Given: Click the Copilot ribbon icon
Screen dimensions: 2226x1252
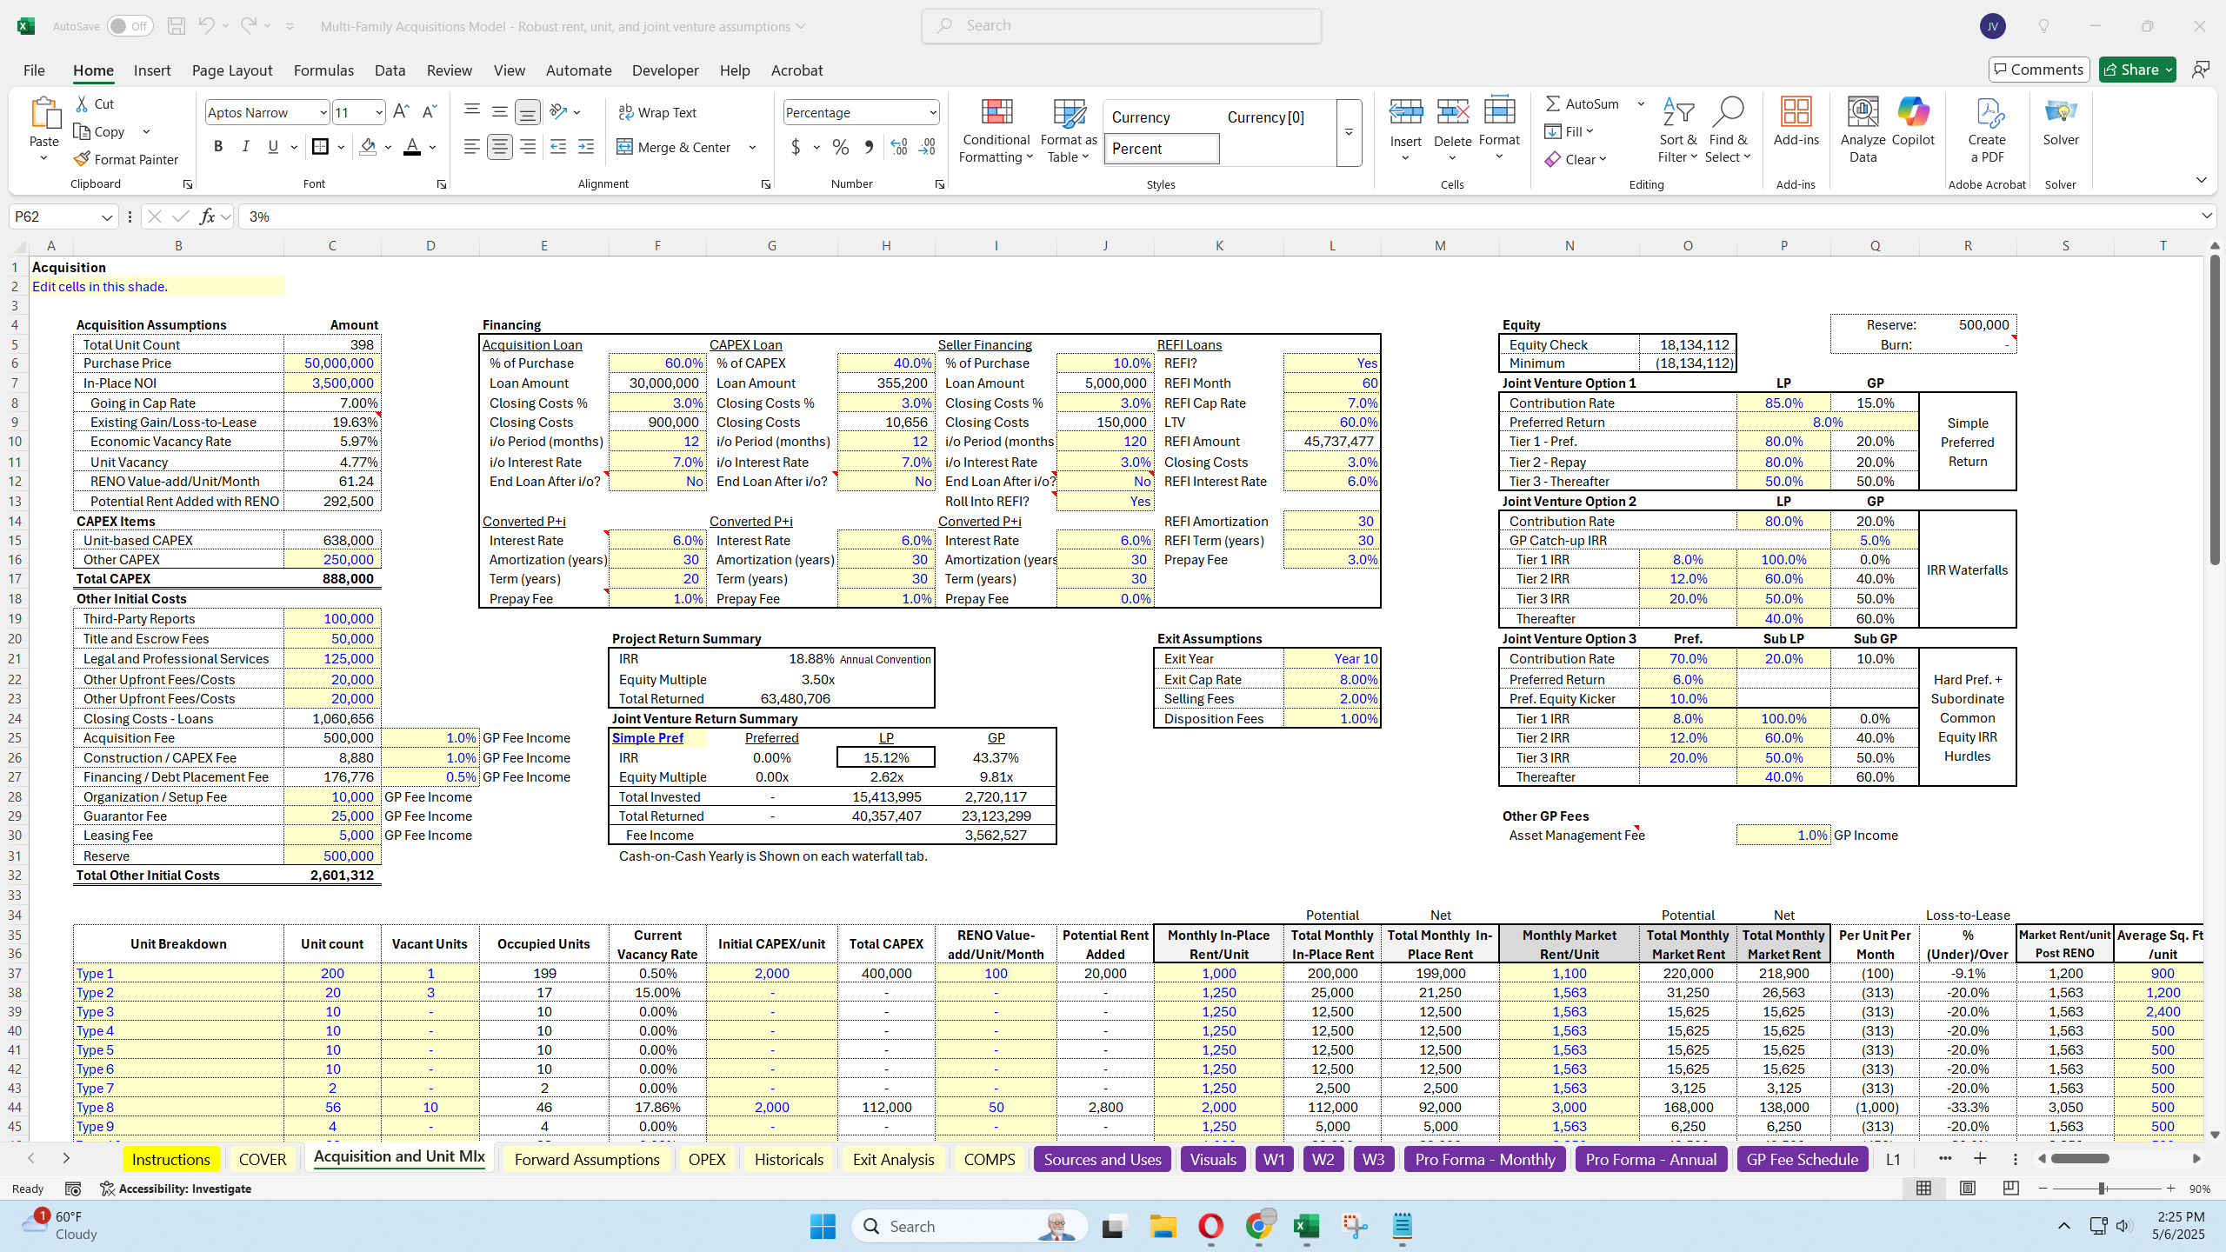Looking at the screenshot, I should (x=1912, y=113).
